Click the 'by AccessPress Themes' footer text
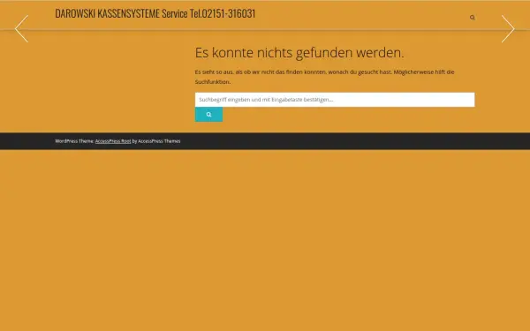530x331 pixels. (x=156, y=141)
